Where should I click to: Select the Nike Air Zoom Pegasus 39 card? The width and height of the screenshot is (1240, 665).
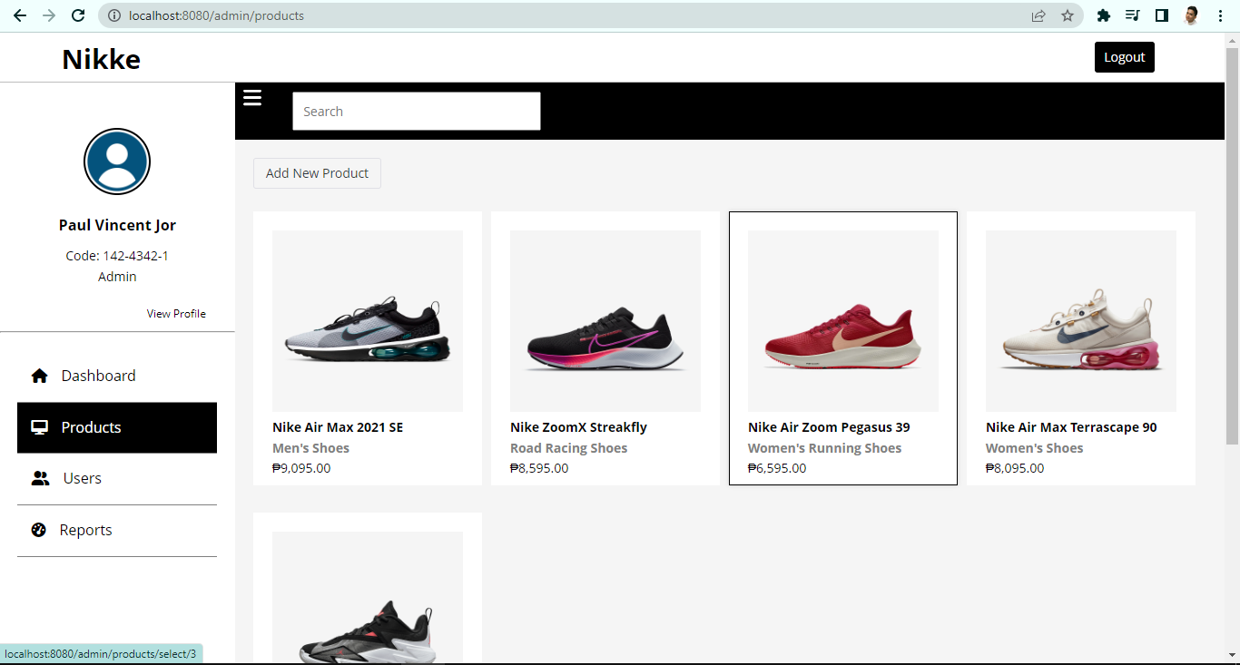(842, 348)
